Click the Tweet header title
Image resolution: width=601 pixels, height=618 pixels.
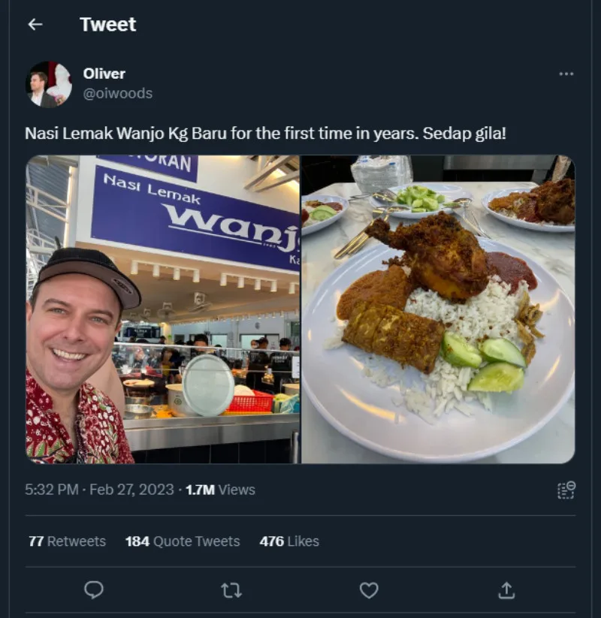108,25
